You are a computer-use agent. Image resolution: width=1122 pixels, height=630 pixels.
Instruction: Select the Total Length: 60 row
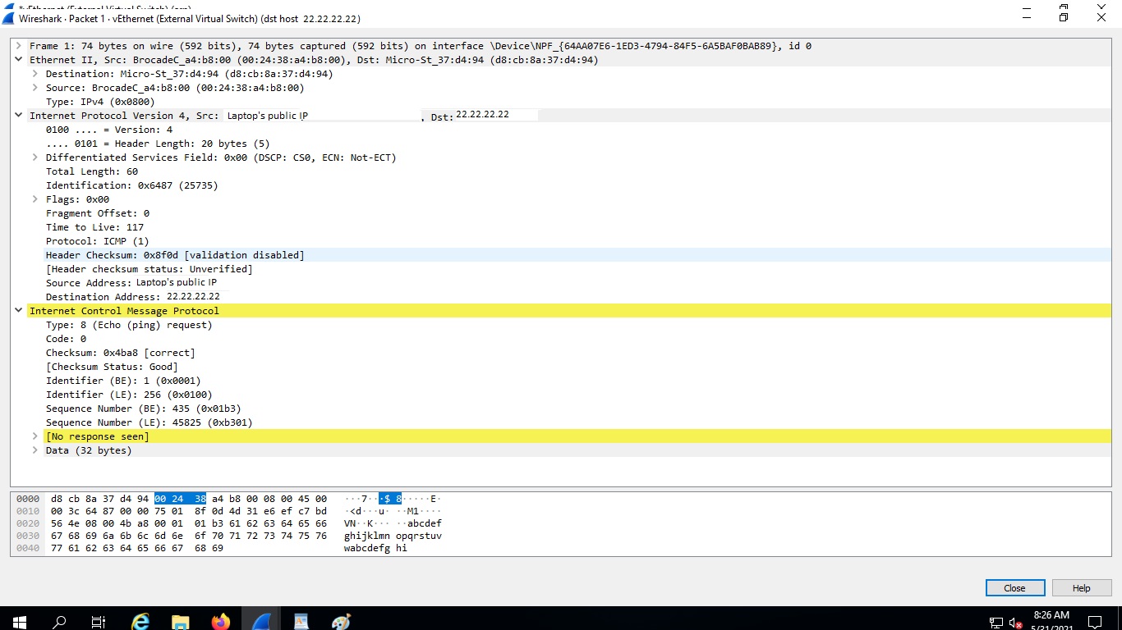[92, 171]
